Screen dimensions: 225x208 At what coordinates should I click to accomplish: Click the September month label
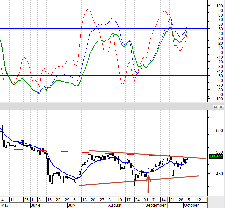pyautogui.click(x=155, y=205)
